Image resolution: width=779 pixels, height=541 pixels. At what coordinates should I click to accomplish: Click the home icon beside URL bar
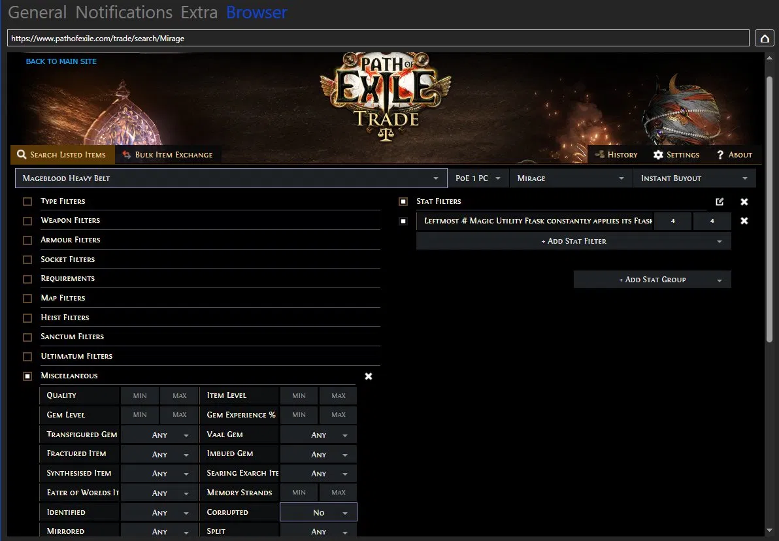pyautogui.click(x=765, y=39)
